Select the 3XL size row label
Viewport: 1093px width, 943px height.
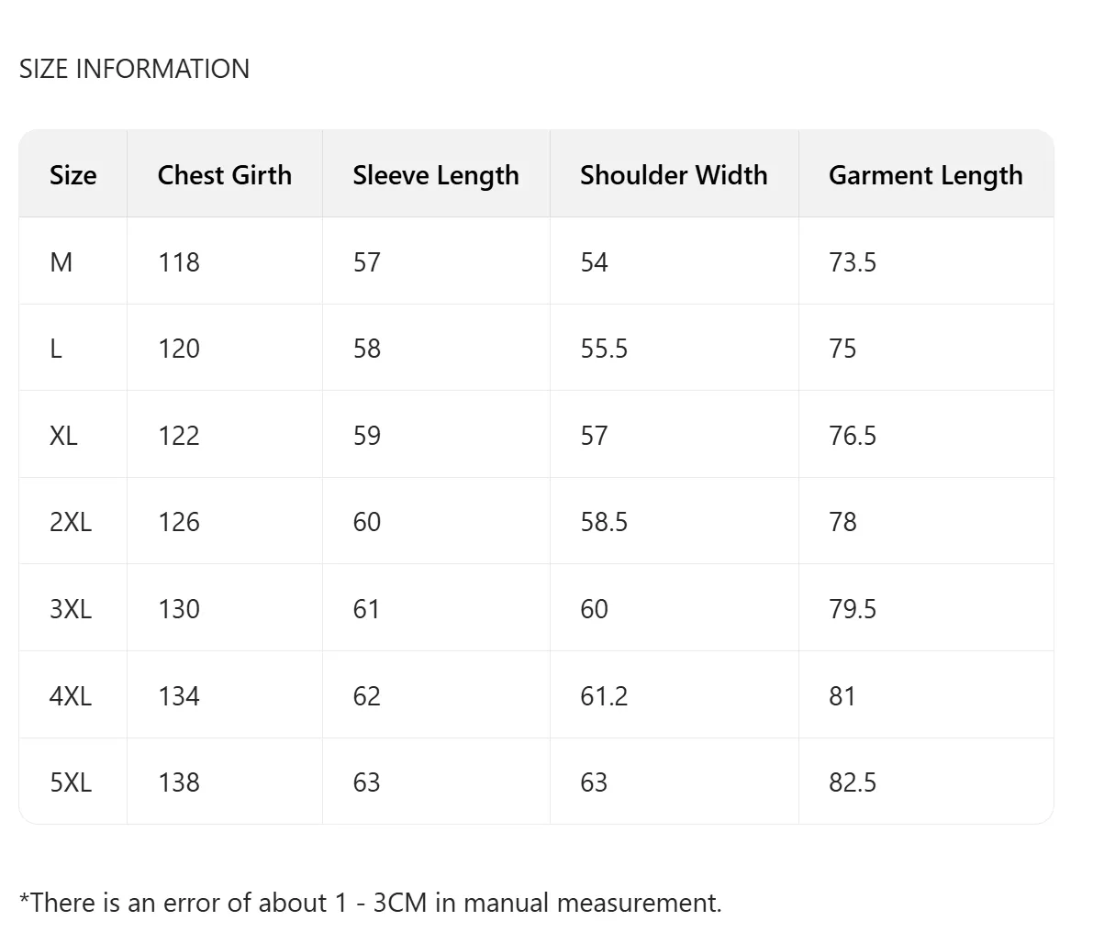71,609
